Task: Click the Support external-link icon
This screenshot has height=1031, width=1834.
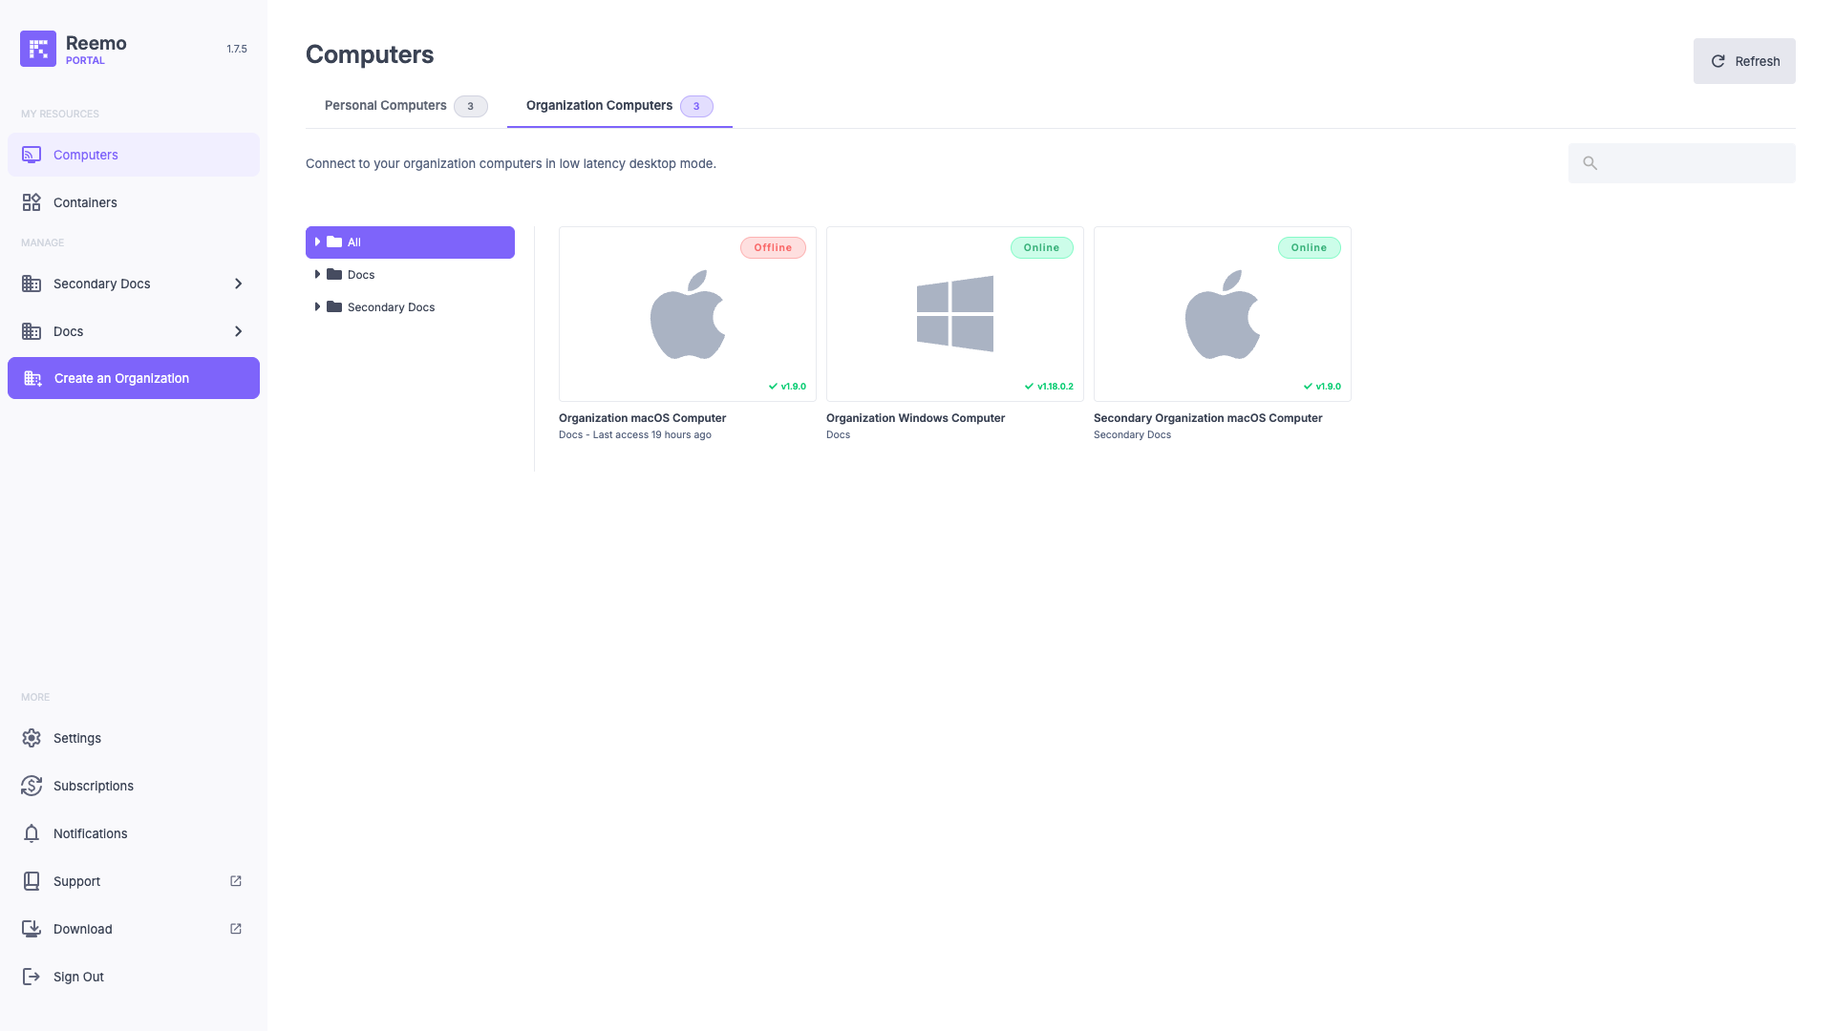Action: 236,881
